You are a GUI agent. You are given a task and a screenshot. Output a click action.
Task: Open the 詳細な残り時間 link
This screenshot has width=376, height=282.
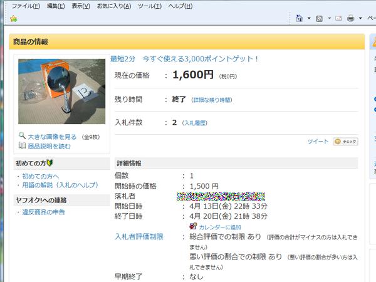coord(211,100)
